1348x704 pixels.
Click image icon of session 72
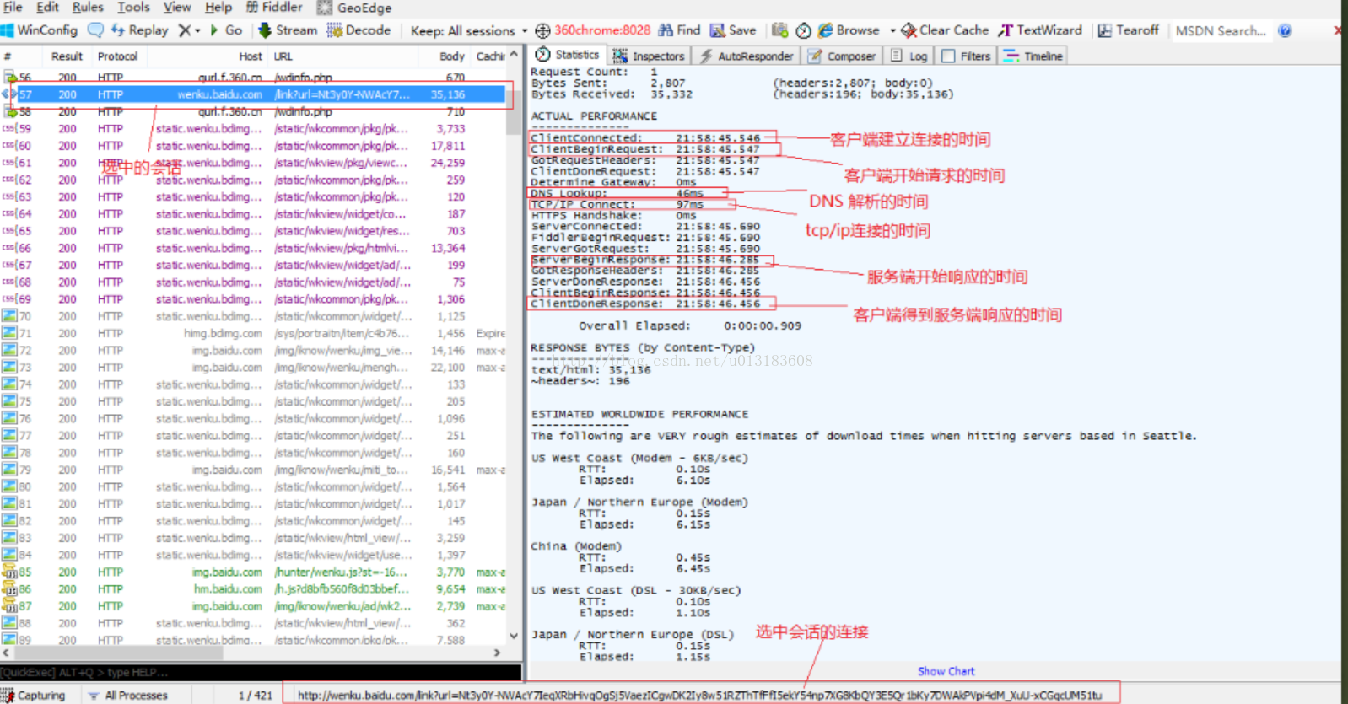[8, 351]
